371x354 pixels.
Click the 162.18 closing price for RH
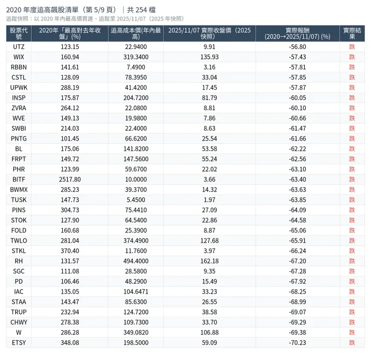tap(210, 261)
